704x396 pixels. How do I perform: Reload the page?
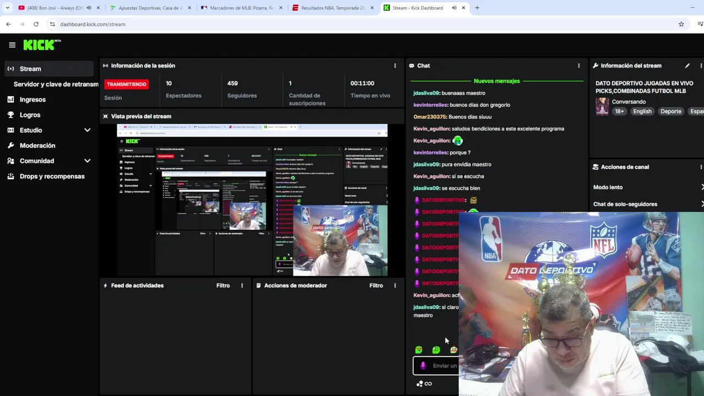tap(36, 24)
